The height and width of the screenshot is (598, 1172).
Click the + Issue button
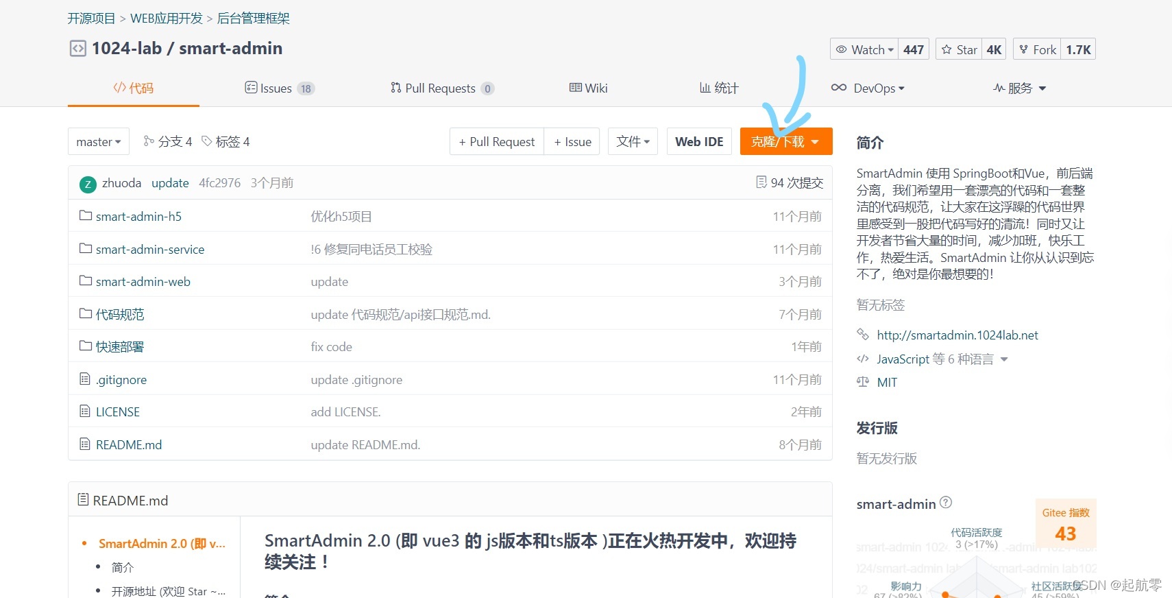tap(573, 141)
